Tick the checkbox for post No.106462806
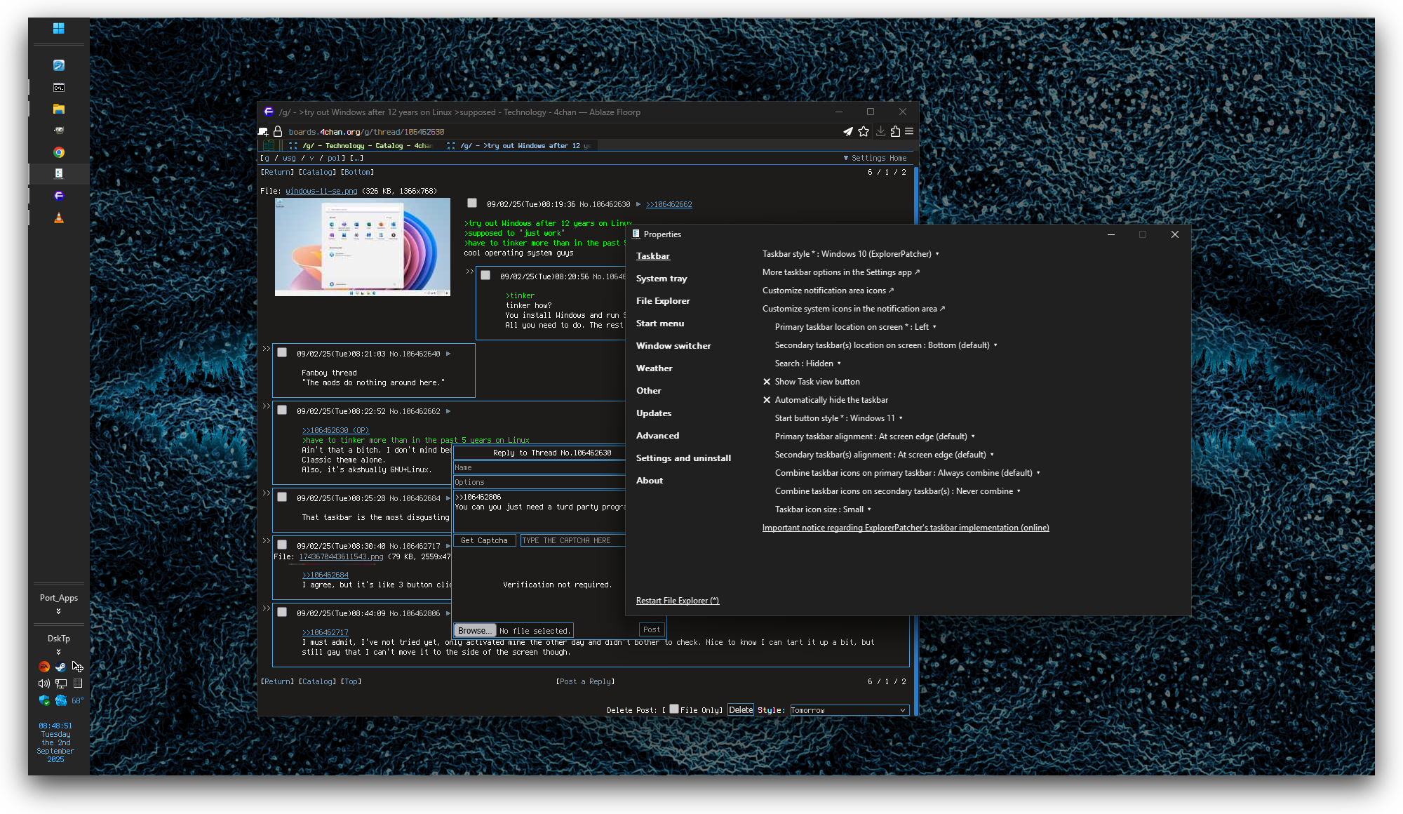The image size is (1403, 814). point(282,612)
